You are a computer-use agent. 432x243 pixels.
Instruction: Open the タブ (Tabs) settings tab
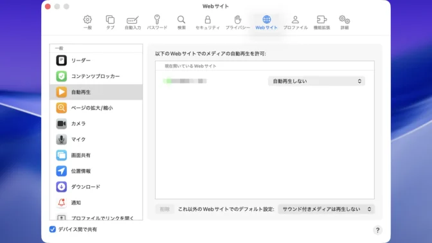point(110,22)
